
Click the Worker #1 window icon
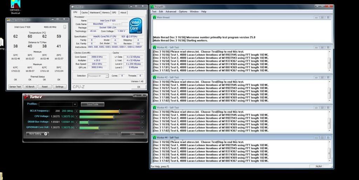click(155, 48)
